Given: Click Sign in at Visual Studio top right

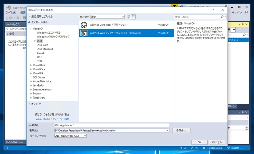Looking at the screenshot, I should click(237, 13).
